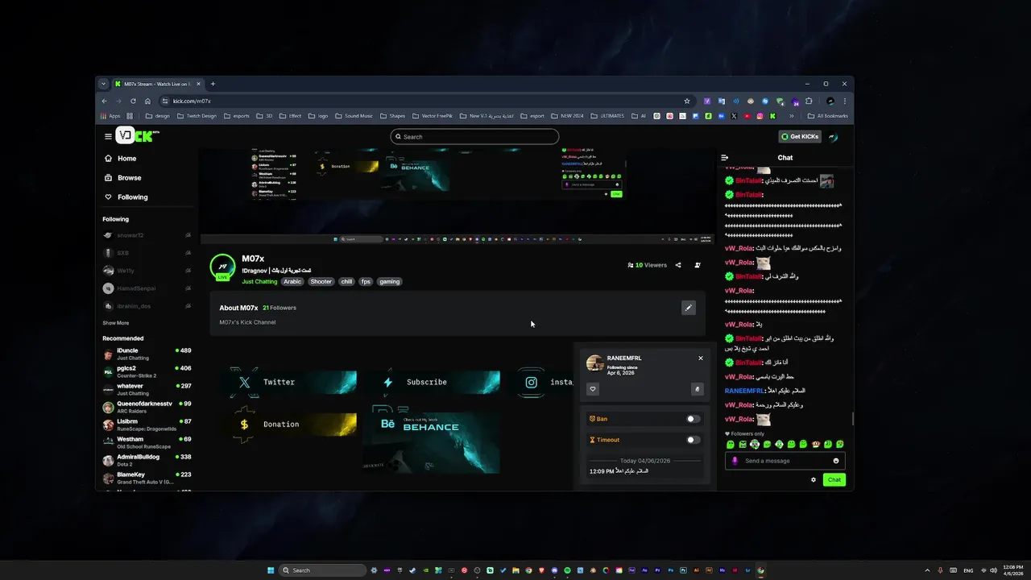Viewport: 1031px width, 580px height.
Task: Click the Chrome home button
Action: (x=147, y=101)
